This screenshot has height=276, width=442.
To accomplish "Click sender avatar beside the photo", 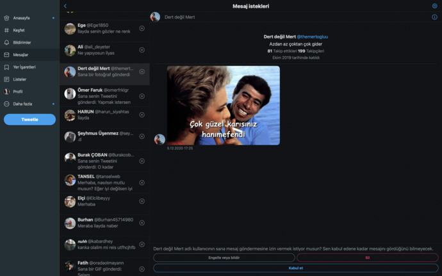I will (160, 140).
